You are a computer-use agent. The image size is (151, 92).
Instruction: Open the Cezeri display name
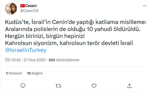click(31, 6)
